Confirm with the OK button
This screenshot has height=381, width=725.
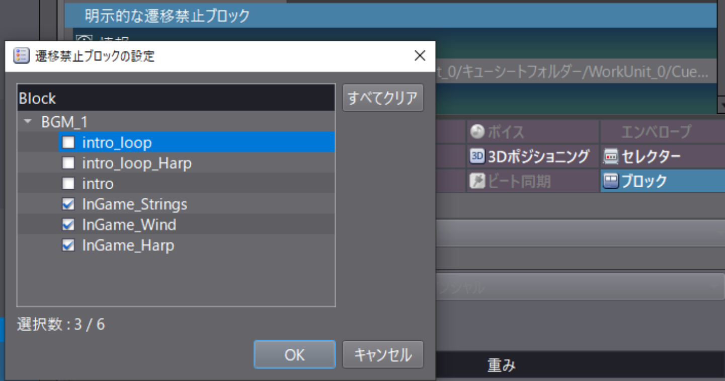(294, 355)
